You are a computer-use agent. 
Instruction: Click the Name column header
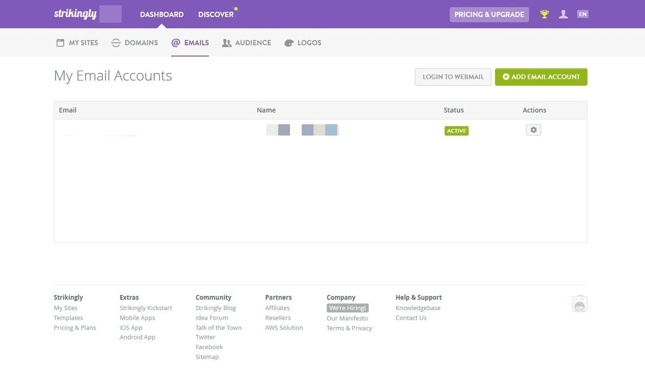(266, 110)
